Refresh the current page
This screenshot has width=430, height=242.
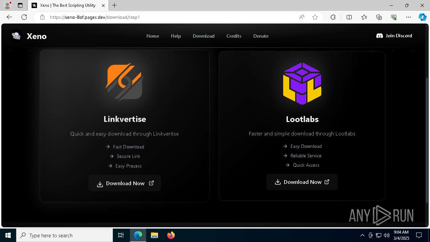[x=24, y=17]
